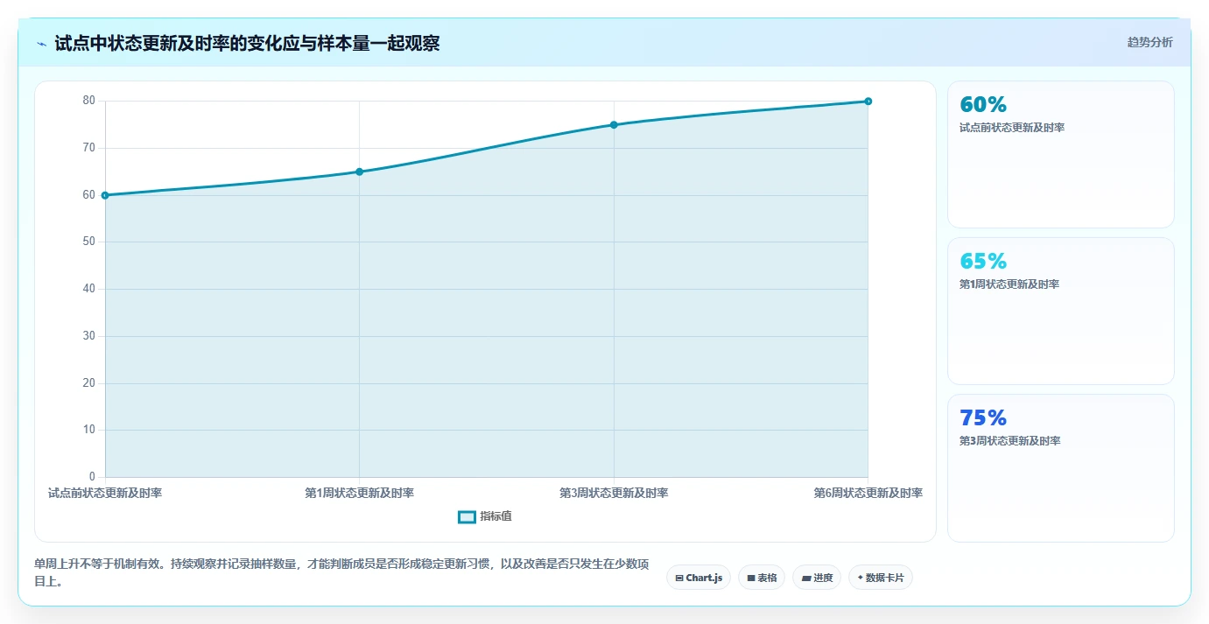Click the x-axis label 第6周状态更新及时率
1209x624 pixels.
coord(868,494)
